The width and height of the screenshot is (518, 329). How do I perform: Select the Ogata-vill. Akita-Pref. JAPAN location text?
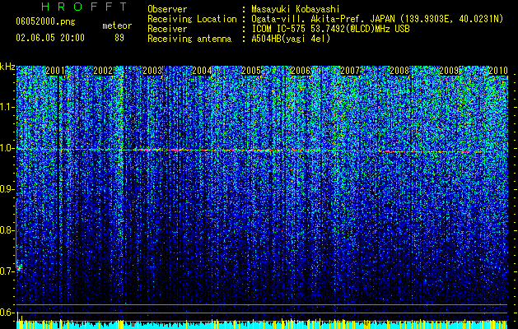tap(377, 19)
